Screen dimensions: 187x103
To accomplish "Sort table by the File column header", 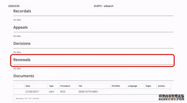I will [x=80, y=86].
